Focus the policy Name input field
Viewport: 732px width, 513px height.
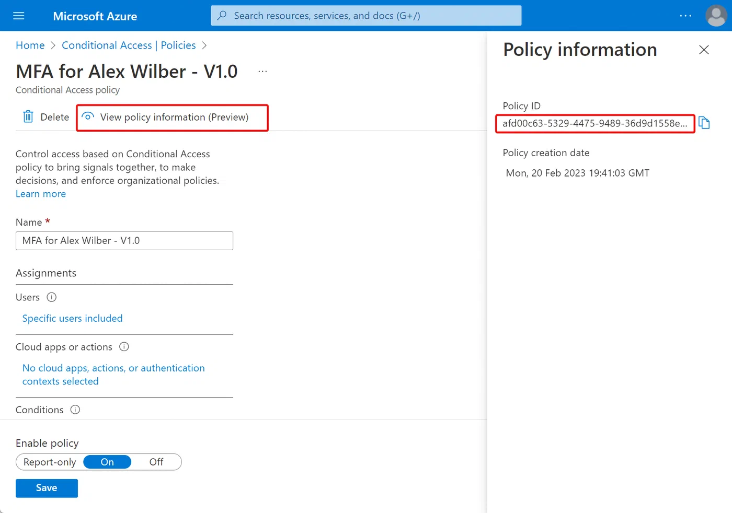click(x=124, y=241)
